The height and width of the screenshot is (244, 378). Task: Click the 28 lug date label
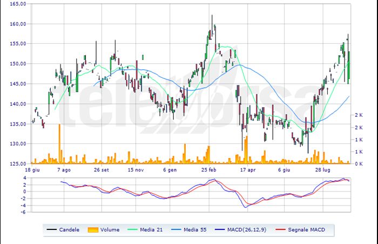tap(323, 170)
